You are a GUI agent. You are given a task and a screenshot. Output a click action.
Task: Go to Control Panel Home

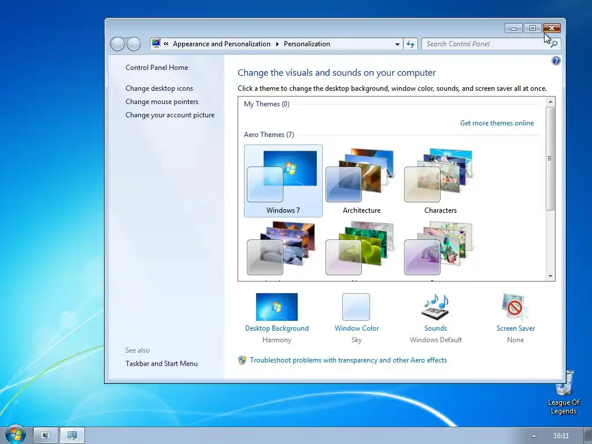(x=157, y=68)
